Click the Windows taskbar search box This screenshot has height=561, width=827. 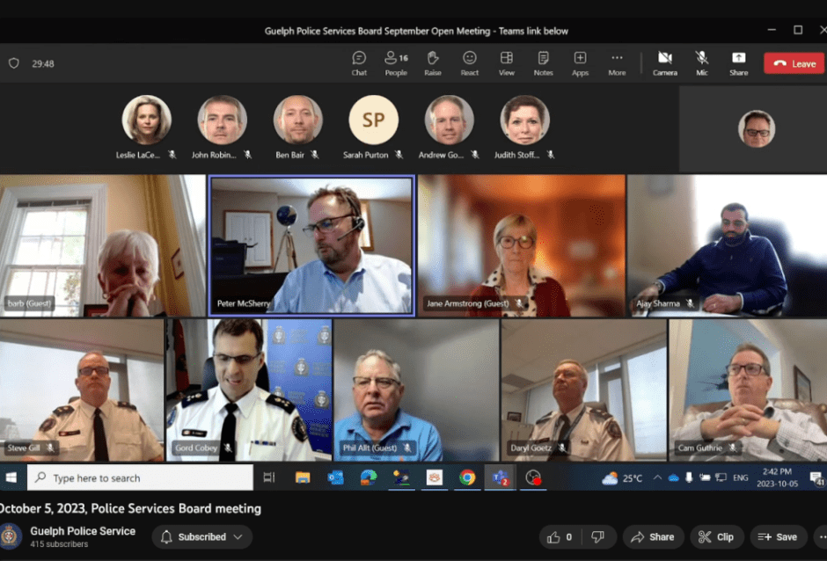tap(141, 477)
